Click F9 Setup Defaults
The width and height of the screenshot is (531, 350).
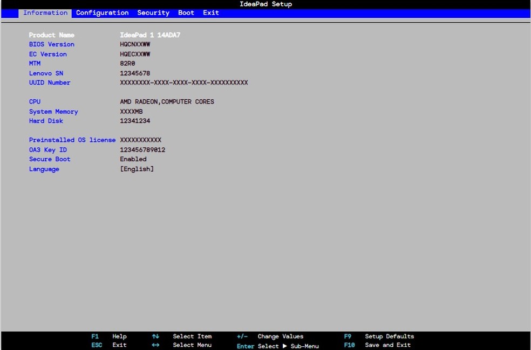(379, 337)
